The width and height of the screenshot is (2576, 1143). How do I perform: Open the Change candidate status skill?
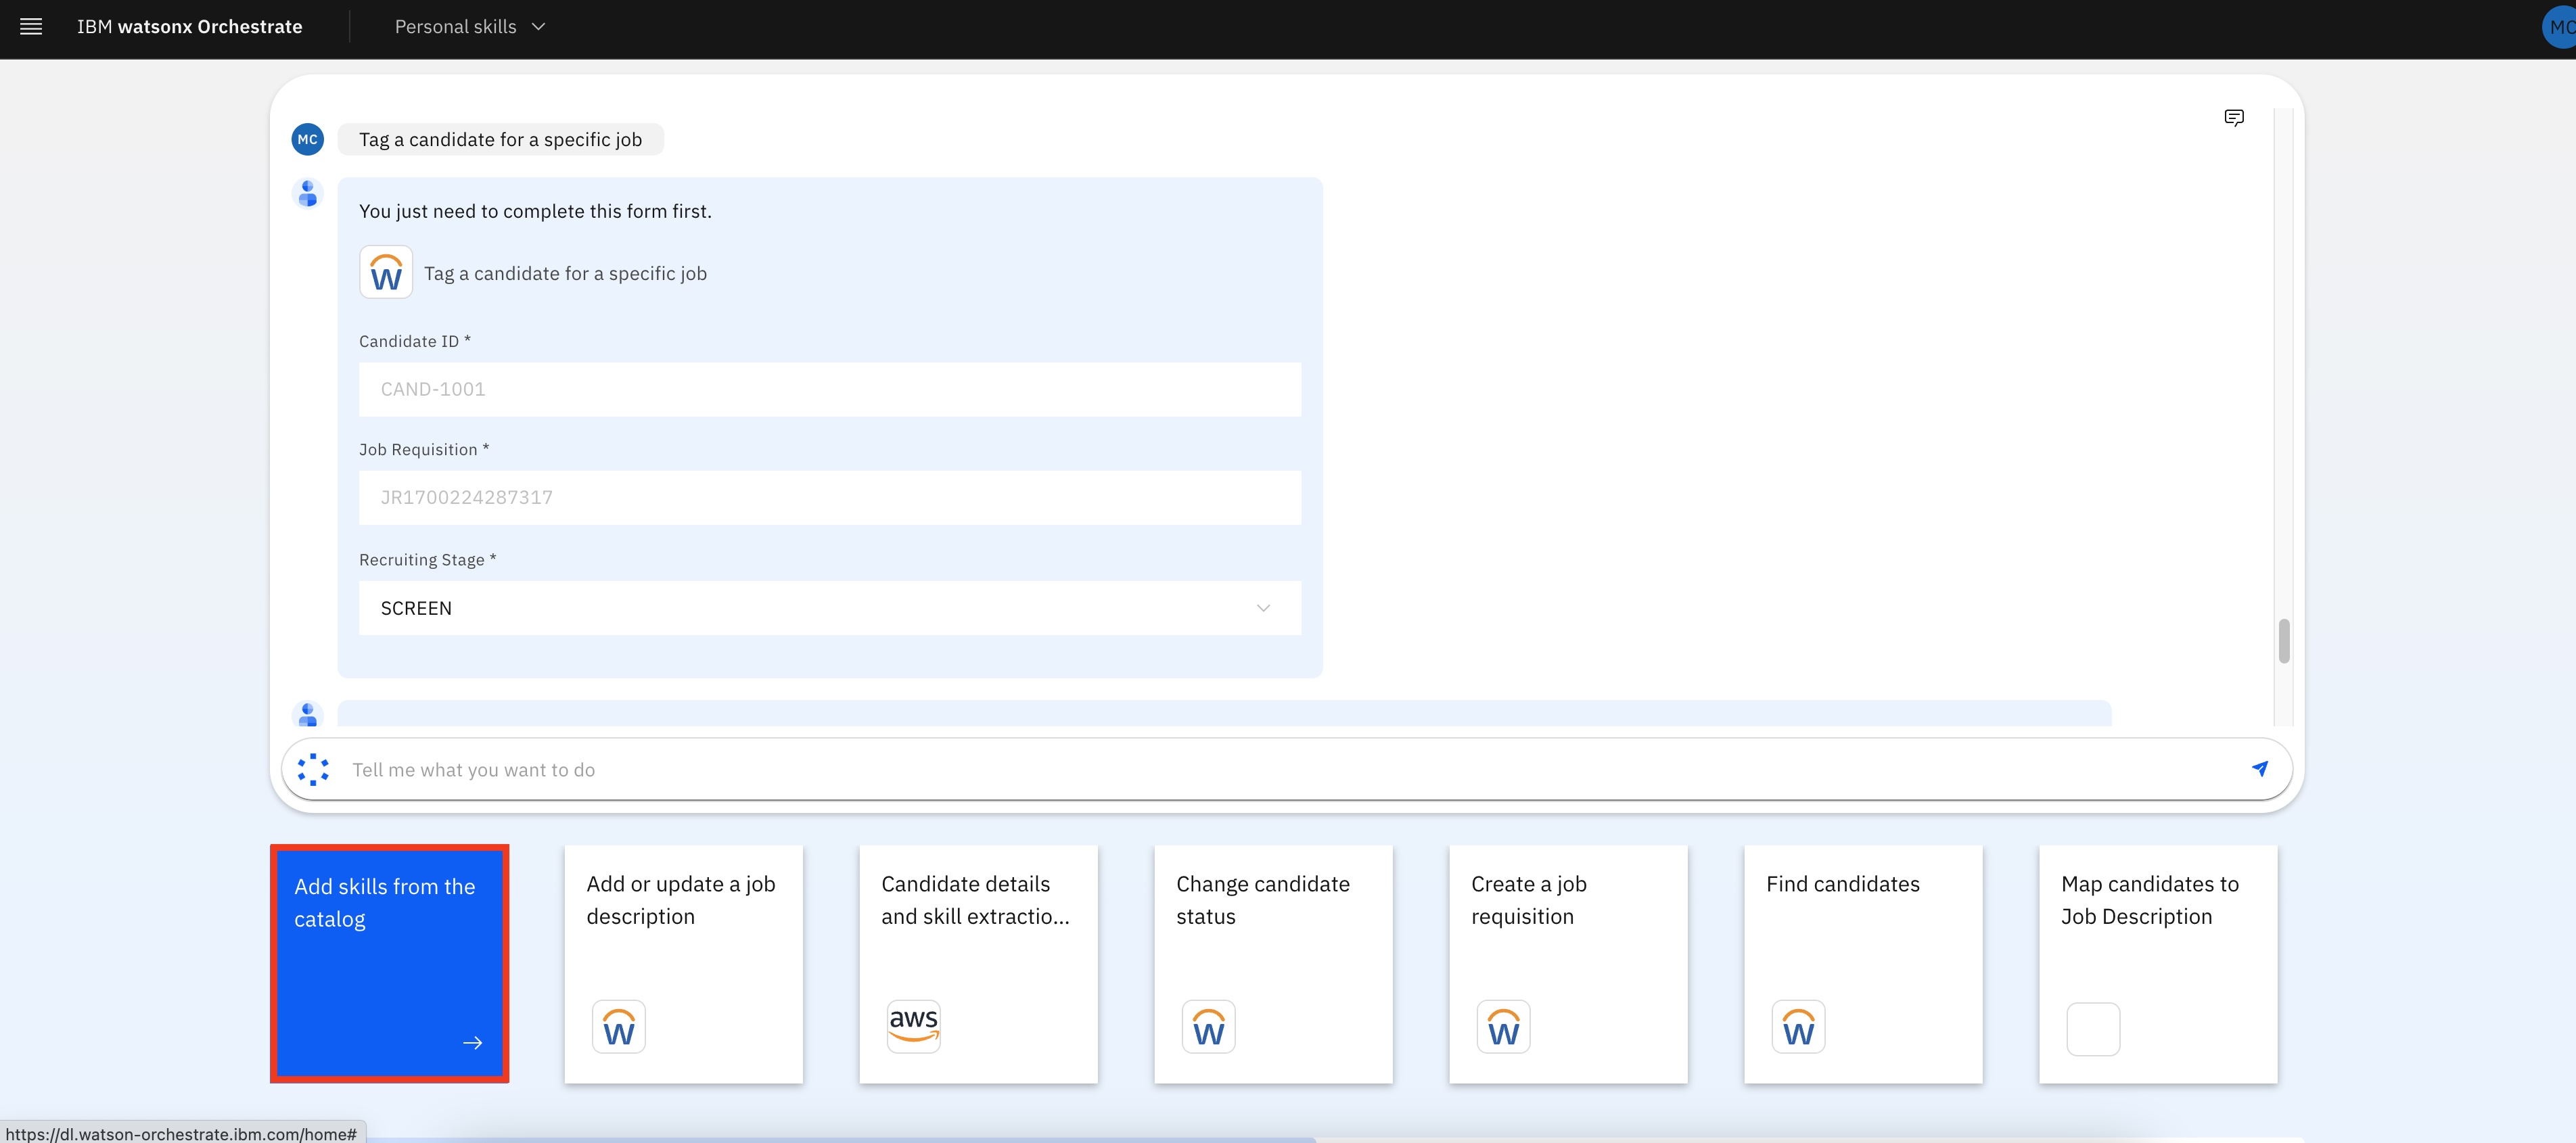click(1272, 963)
